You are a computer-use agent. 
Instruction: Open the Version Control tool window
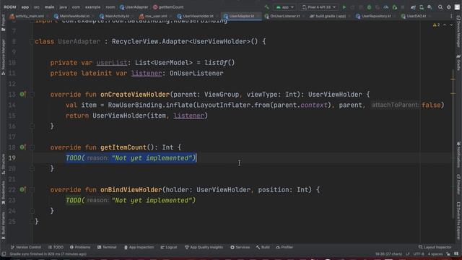pyautogui.click(x=26, y=247)
